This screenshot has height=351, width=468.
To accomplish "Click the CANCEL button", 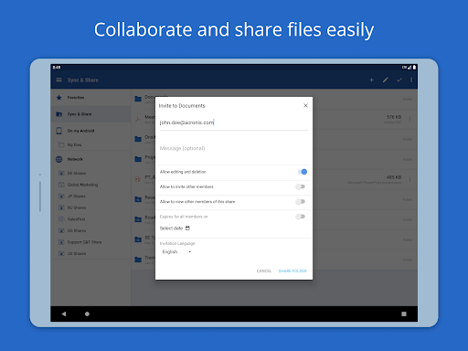I will (264, 271).
